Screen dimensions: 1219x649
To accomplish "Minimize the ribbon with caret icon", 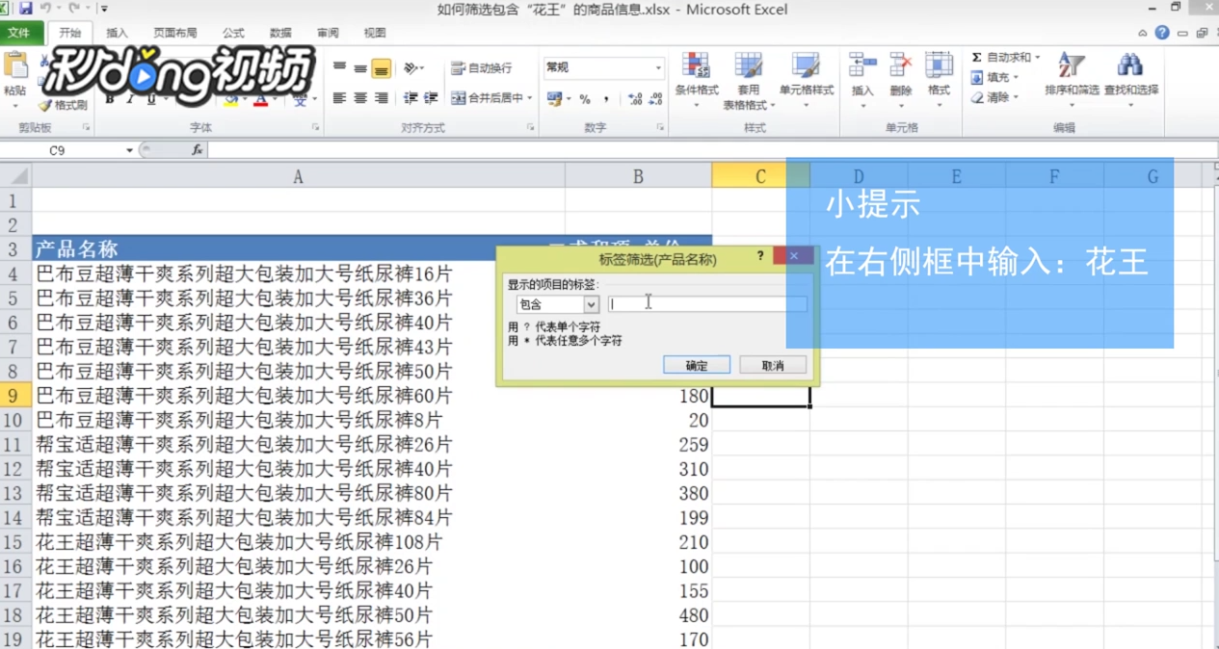I will tap(1143, 33).
